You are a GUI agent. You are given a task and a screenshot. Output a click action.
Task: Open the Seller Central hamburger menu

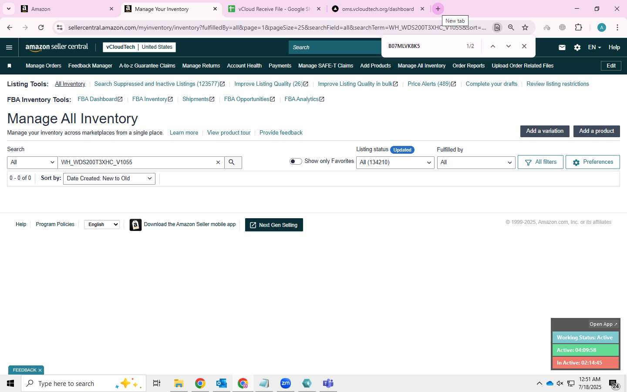click(x=9, y=47)
